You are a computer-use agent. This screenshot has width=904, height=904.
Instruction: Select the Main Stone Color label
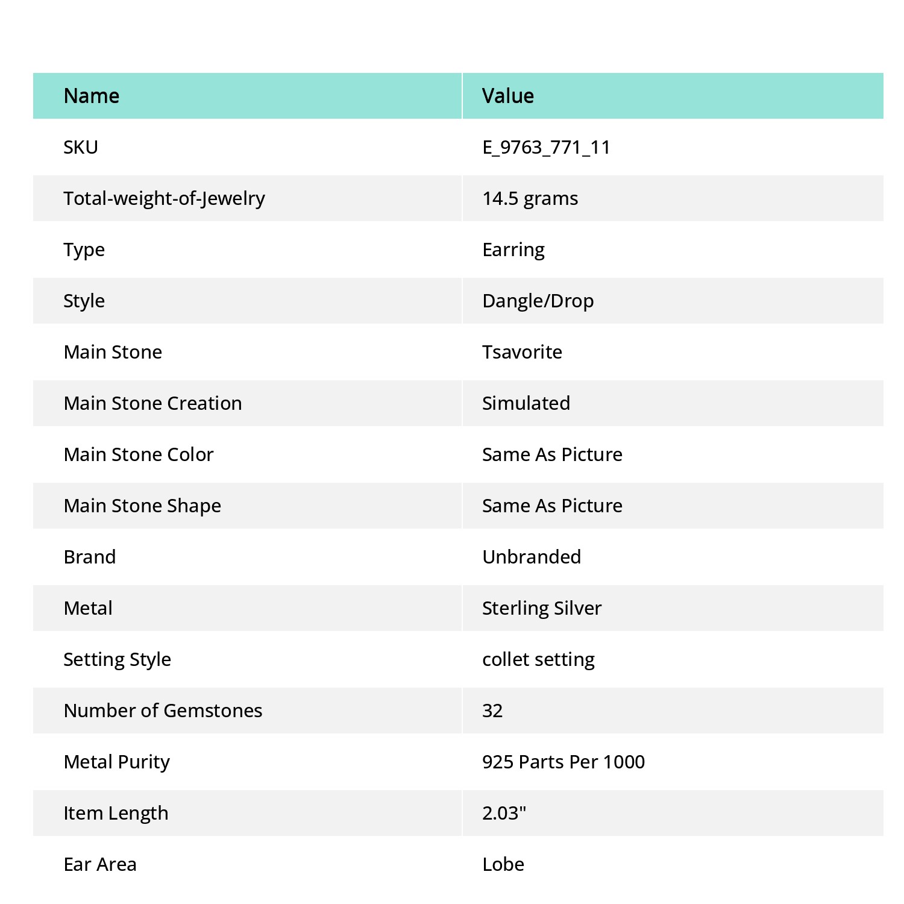point(139,454)
